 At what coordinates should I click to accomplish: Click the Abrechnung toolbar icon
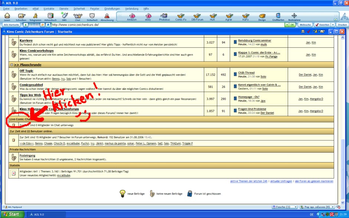[x=107, y=16]
